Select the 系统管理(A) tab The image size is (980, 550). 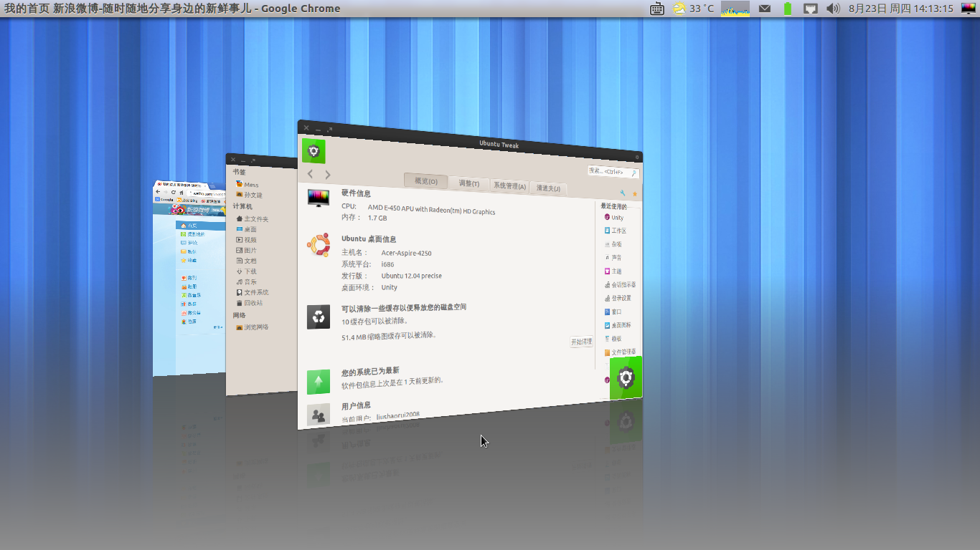point(509,185)
